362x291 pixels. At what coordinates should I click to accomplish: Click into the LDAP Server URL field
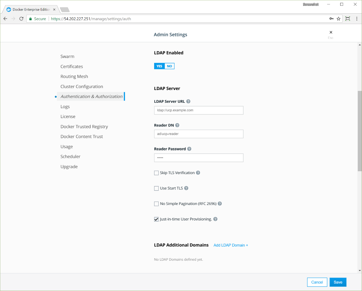[x=199, y=110]
